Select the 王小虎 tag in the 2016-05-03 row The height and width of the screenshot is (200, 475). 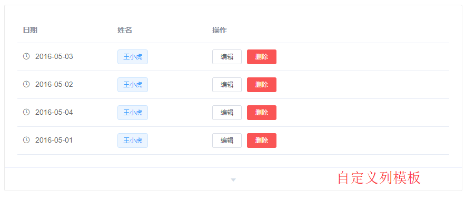pyautogui.click(x=133, y=57)
